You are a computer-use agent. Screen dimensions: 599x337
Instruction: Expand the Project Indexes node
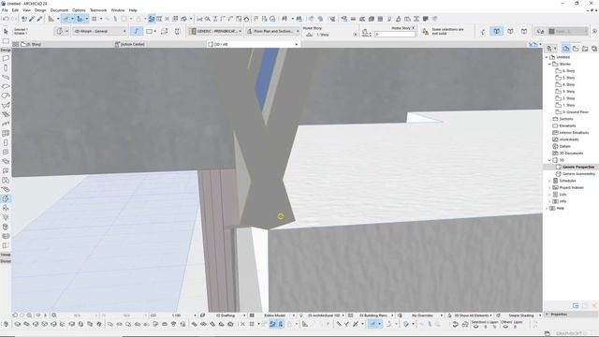tap(549, 187)
